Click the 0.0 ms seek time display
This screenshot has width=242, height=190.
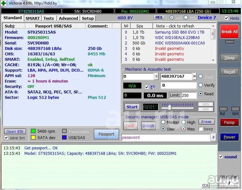coord(155,95)
